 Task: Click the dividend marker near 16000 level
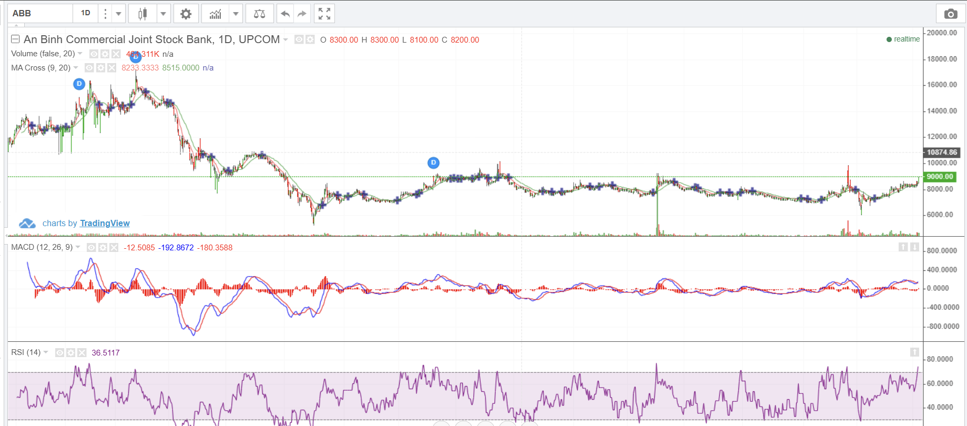coord(79,84)
